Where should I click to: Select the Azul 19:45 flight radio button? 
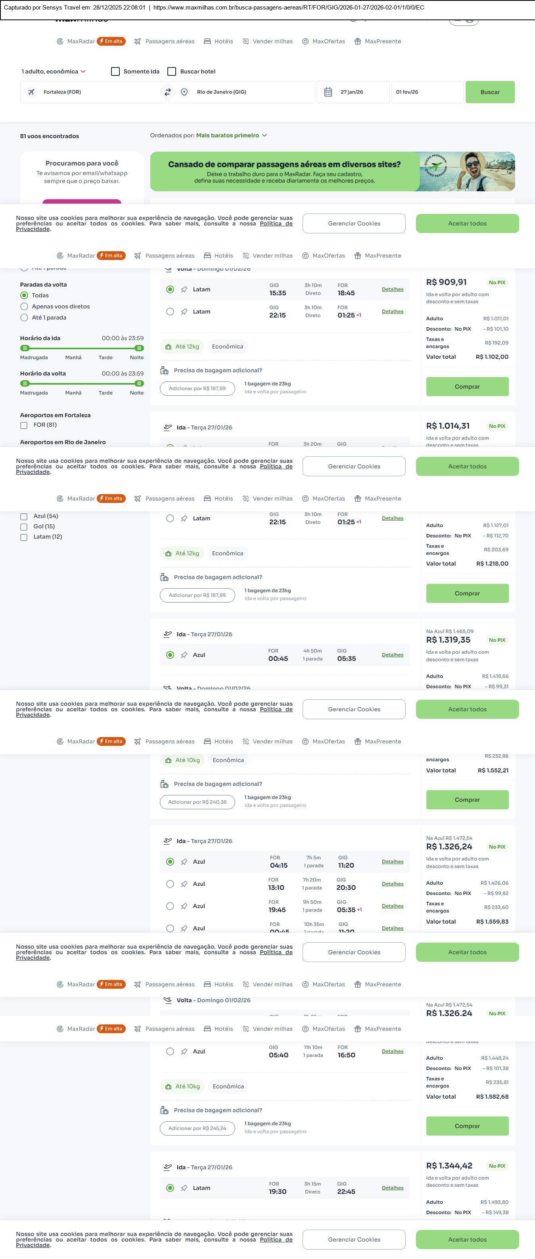coord(170,906)
